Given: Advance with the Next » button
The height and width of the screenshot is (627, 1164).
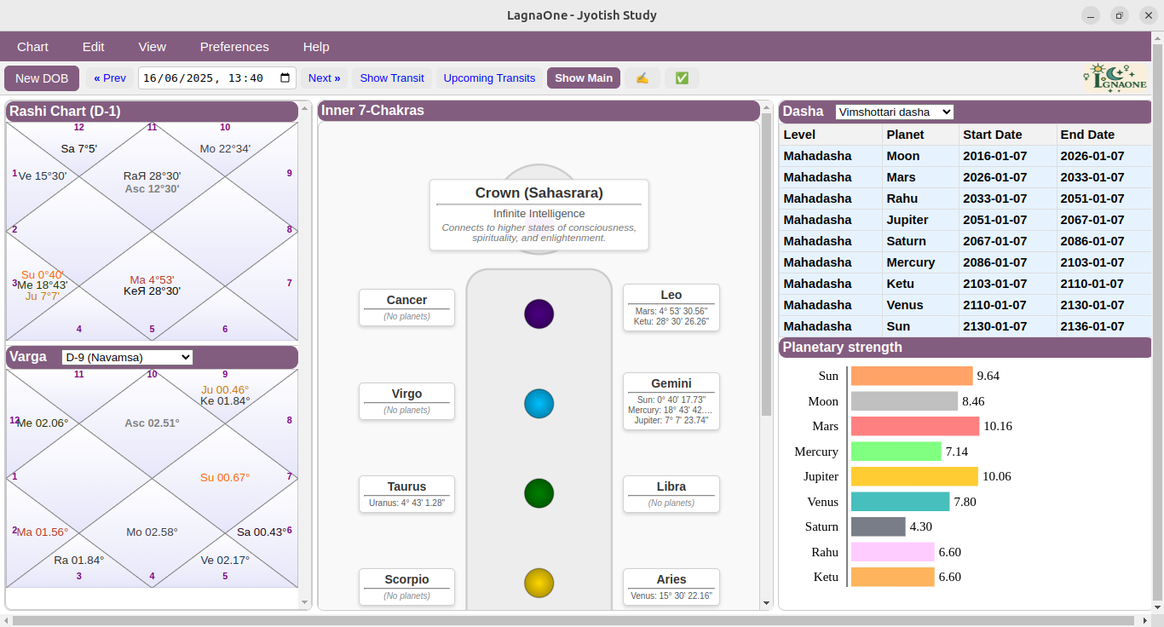Looking at the screenshot, I should [x=324, y=78].
